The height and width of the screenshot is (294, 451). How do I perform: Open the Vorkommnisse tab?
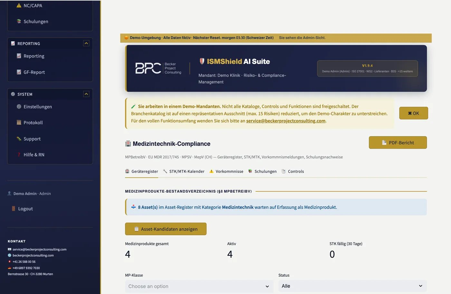pos(226,171)
